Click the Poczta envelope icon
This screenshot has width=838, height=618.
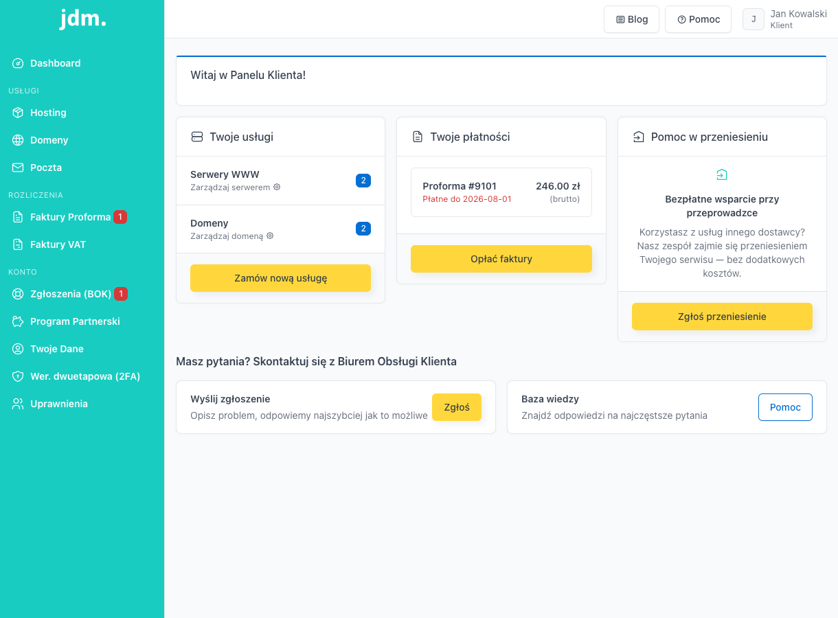tap(18, 168)
